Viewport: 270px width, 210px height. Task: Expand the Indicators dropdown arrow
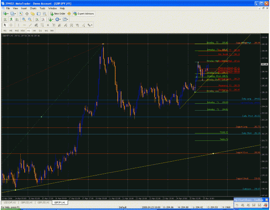[53, 19]
